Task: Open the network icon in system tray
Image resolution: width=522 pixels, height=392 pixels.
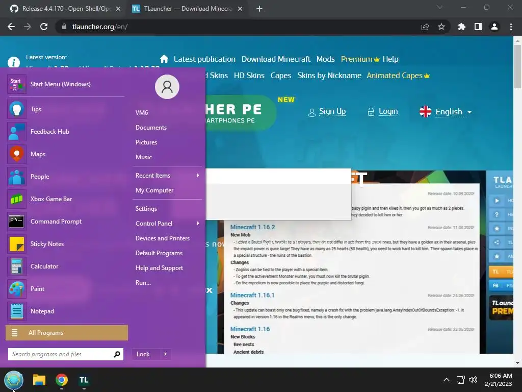Action: (x=461, y=380)
